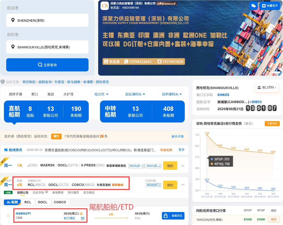
Task: Switch to the 历史开航 tab
Action: click(38, 193)
